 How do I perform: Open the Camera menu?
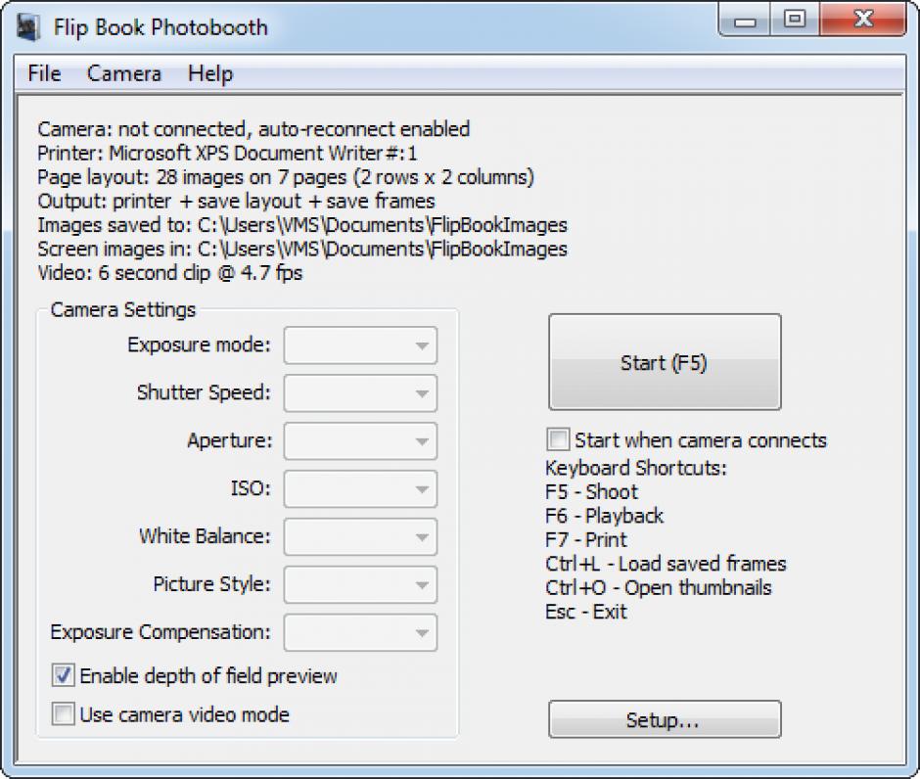[x=124, y=73]
